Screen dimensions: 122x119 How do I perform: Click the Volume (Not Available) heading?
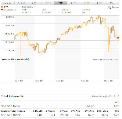coord(15,59)
